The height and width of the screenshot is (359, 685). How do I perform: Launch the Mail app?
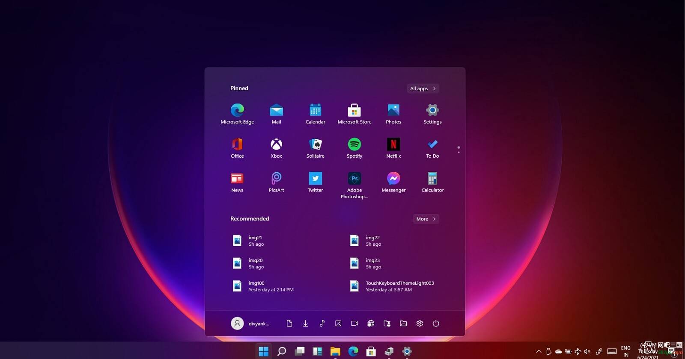click(x=276, y=114)
